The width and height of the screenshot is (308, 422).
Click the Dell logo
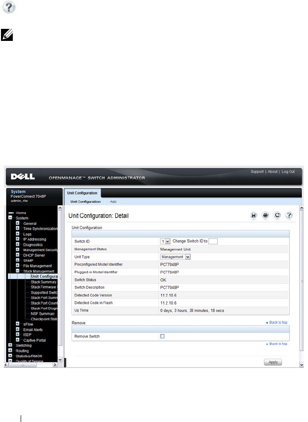[x=23, y=177]
